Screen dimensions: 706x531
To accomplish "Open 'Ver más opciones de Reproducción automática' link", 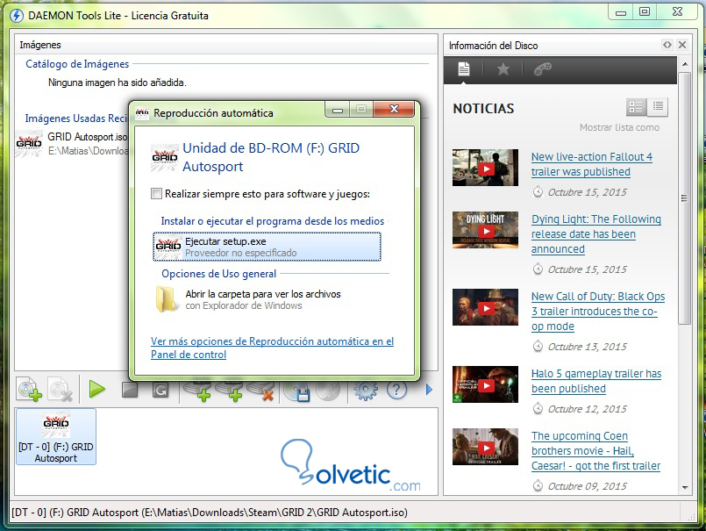I will [x=273, y=348].
